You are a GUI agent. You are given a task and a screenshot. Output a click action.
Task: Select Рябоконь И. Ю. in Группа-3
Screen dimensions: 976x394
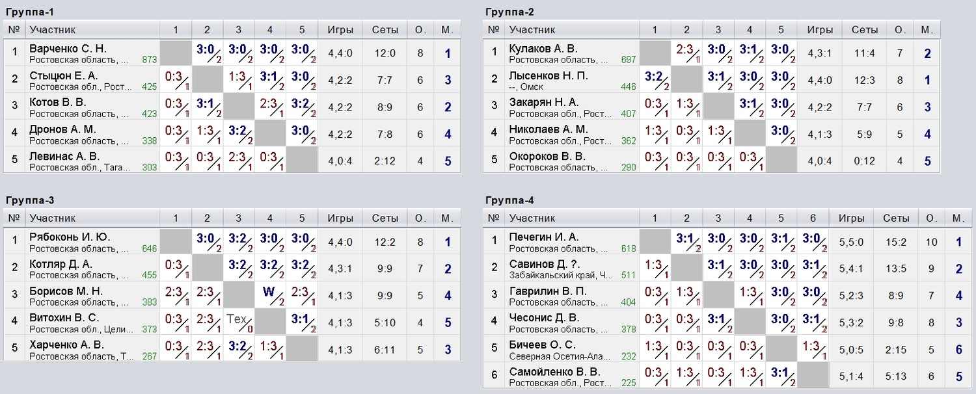click(70, 237)
